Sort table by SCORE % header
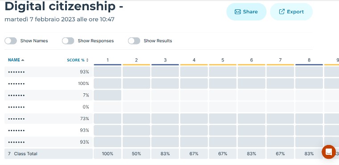 pos(76,60)
